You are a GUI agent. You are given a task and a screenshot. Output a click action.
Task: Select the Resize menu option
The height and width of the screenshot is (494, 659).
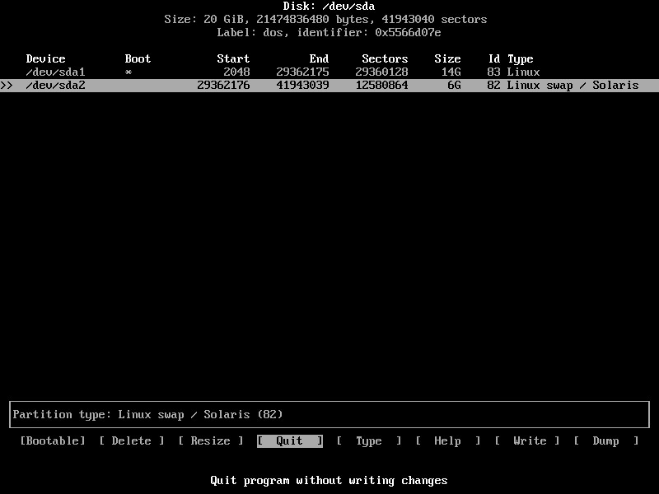click(x=211, y=441)
